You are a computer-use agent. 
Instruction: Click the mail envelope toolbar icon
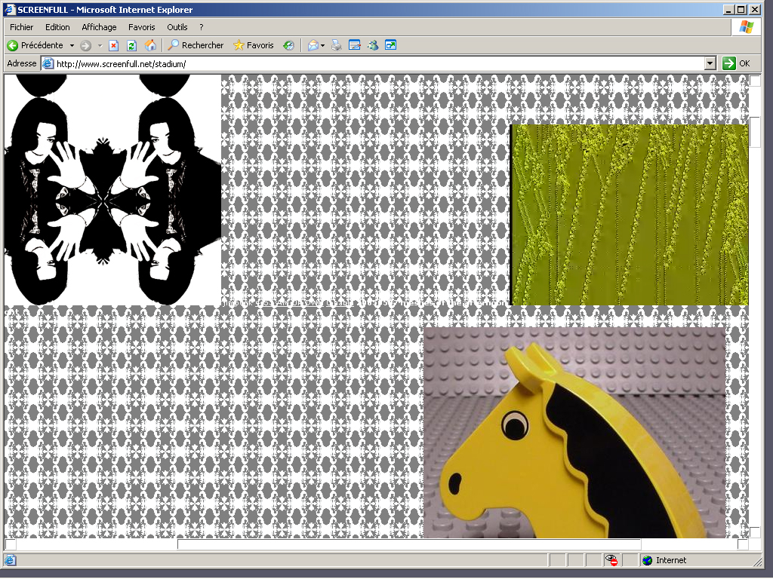[313, 45]
